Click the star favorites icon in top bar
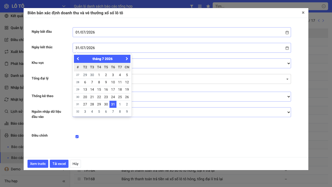 coord(208,6)
